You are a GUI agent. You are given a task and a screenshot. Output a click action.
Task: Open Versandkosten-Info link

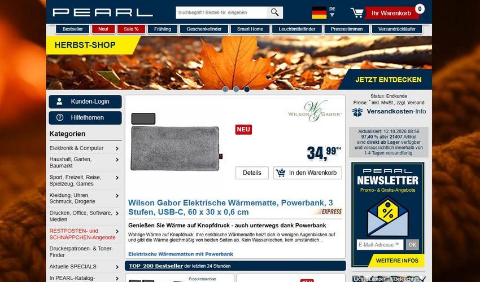(x=396, y=111)
